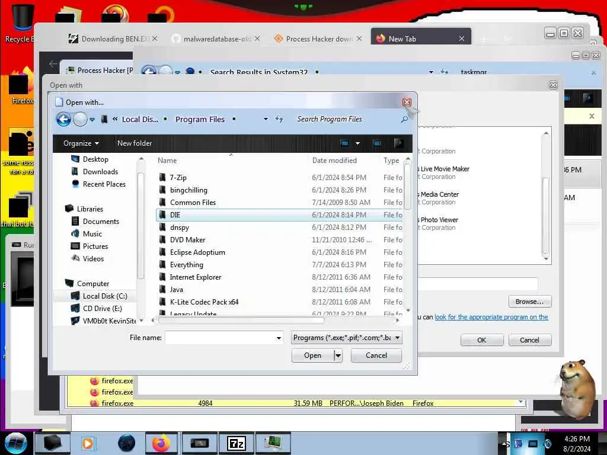Toggle the preview pane icon
Screen dimensions: 607x455
tap(377, 143)
